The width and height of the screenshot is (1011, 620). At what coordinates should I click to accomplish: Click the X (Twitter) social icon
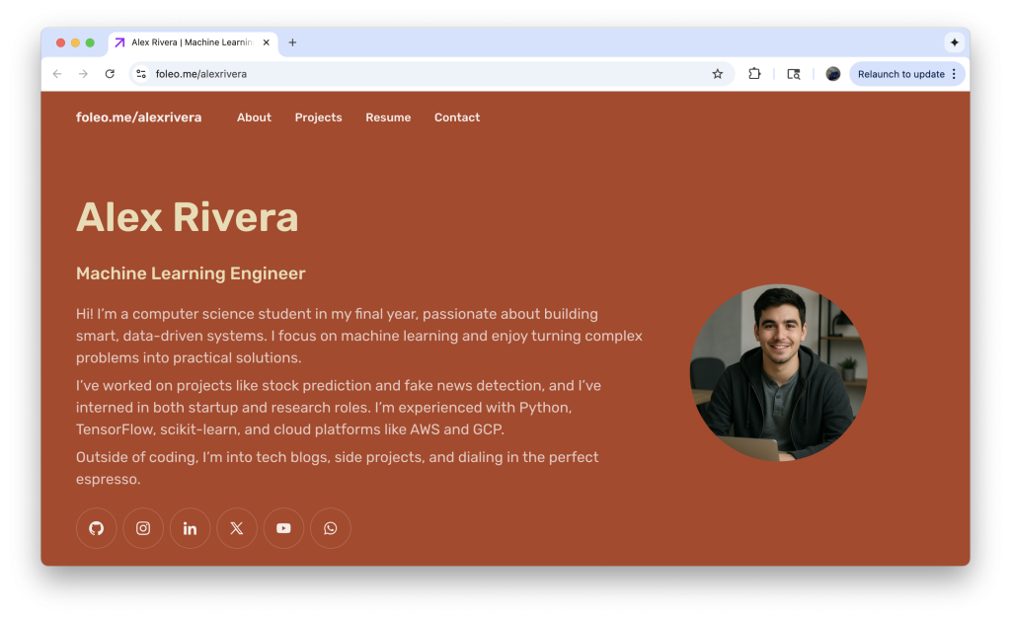click(x=237, y=528)
